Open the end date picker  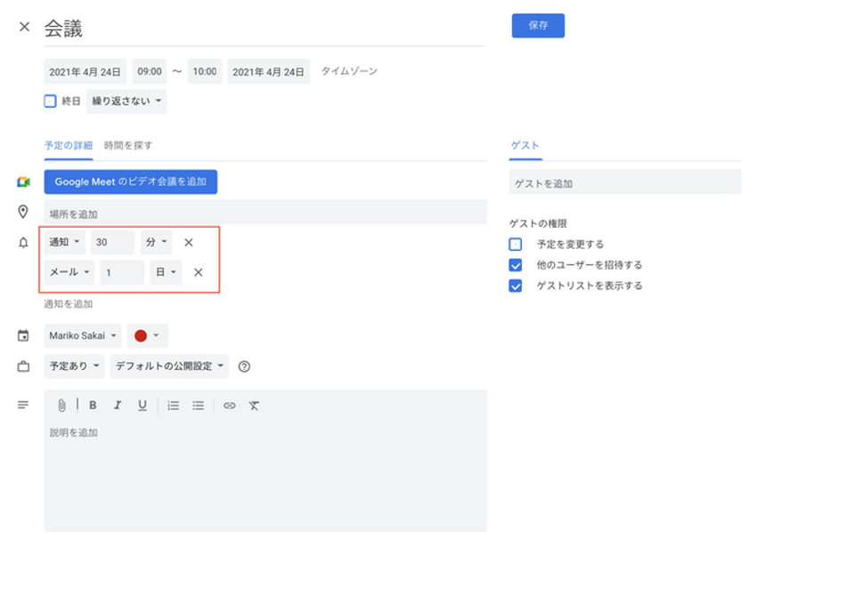(268, 71)
